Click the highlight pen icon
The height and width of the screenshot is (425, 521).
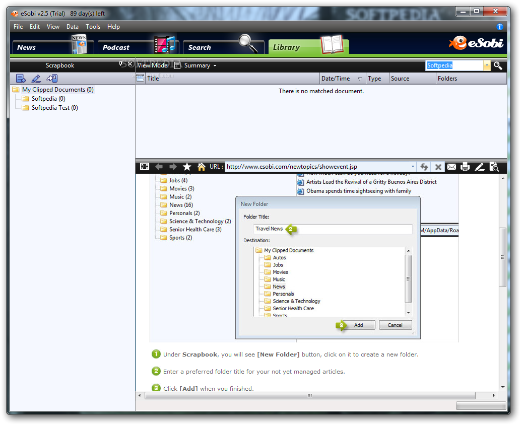tap(480, 167)
